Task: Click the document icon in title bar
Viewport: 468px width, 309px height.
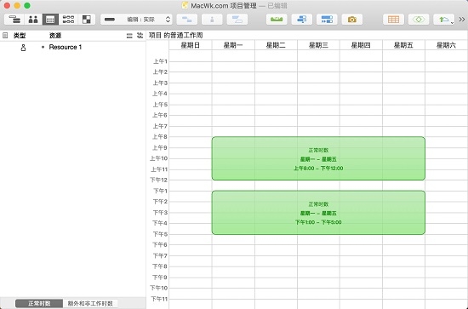Action: [x=185, y=5]
